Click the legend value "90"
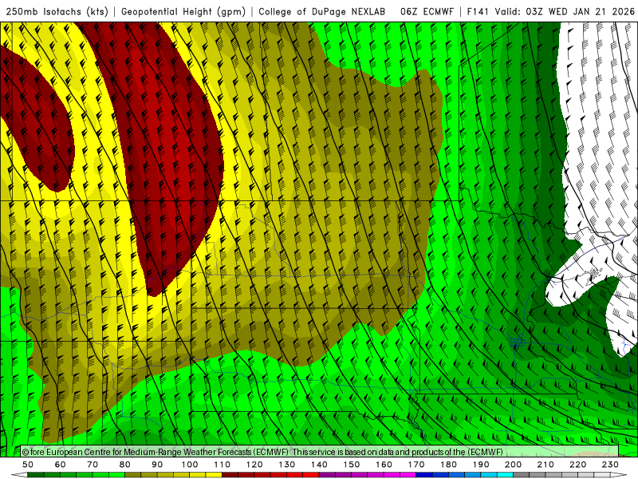This screenshot has width=638, height=479. point(157,465)
